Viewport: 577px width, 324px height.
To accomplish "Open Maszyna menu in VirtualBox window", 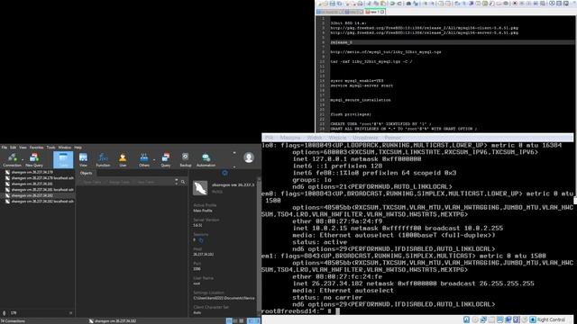I will (290, 138).
